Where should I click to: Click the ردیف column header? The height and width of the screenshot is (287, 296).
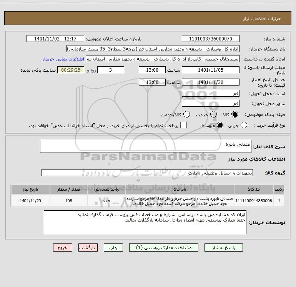point(279,190)
